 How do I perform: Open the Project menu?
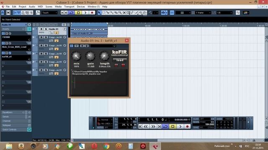coord(22,7)
